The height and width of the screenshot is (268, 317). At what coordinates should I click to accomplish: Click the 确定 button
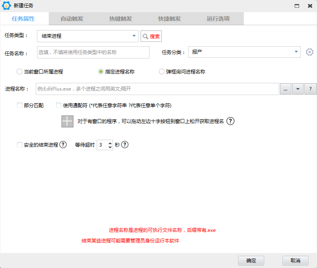[251, 261]
